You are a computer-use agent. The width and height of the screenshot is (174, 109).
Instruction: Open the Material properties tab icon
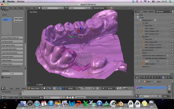163,77
